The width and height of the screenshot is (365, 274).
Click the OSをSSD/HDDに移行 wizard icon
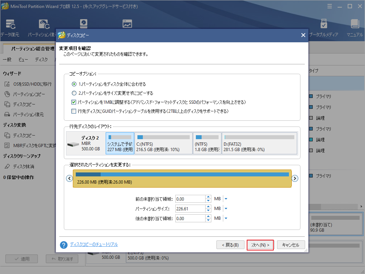point(7,84)
